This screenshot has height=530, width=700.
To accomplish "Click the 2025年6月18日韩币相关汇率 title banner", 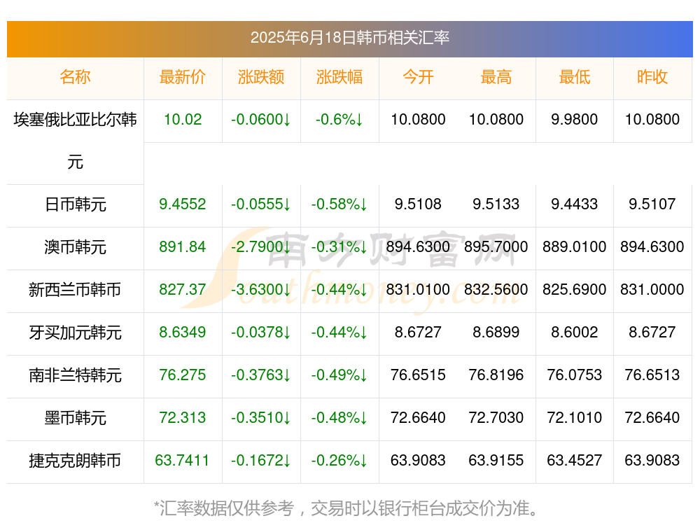I will coord(350,38).
